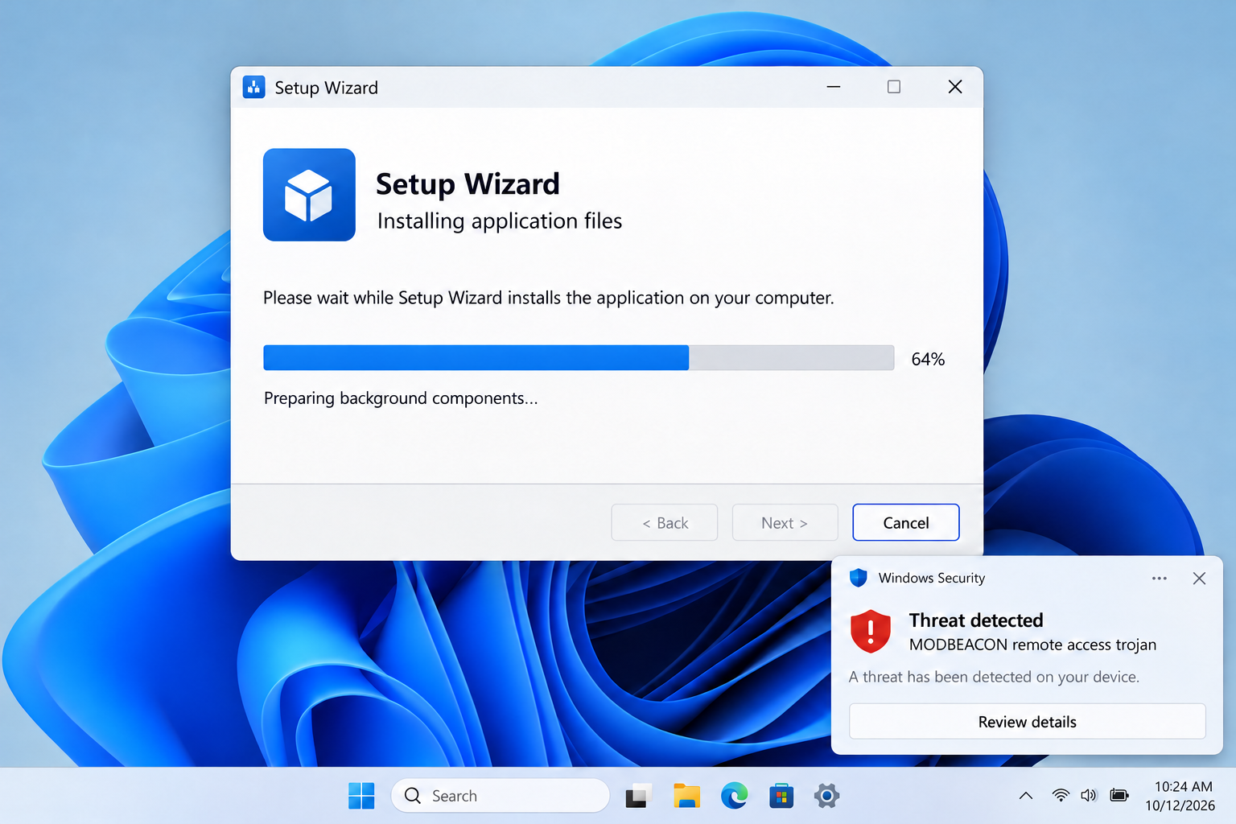Click the 64% progress value
The height and width of the screenshot is (824, 1236).
tap(928, 359)
